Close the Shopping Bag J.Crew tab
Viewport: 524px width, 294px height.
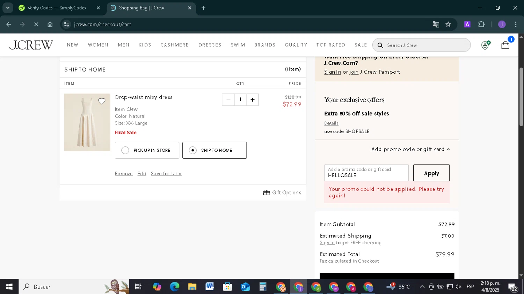click(190, 8)
